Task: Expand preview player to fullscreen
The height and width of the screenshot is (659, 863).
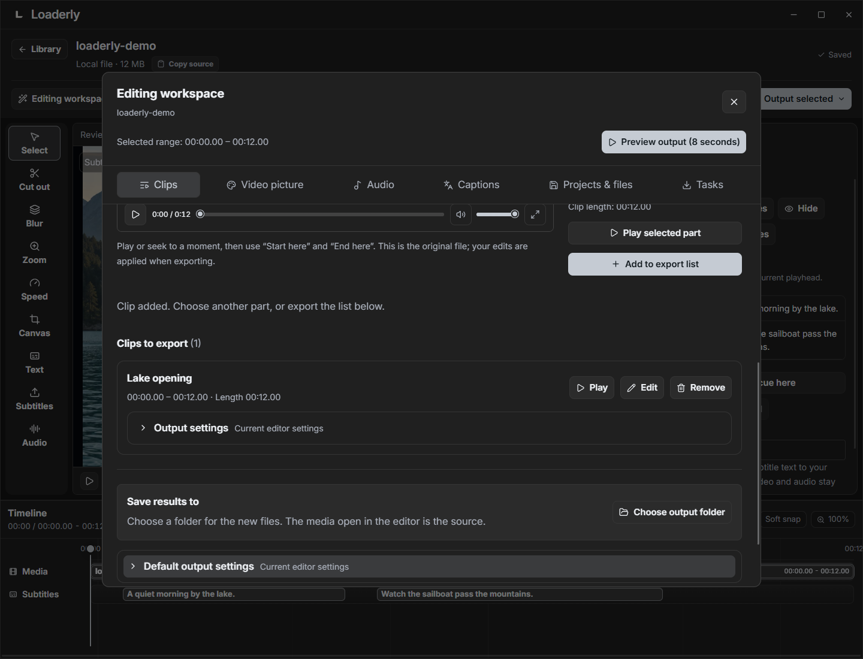Action: pyautogui.click(x=535, y=214)
